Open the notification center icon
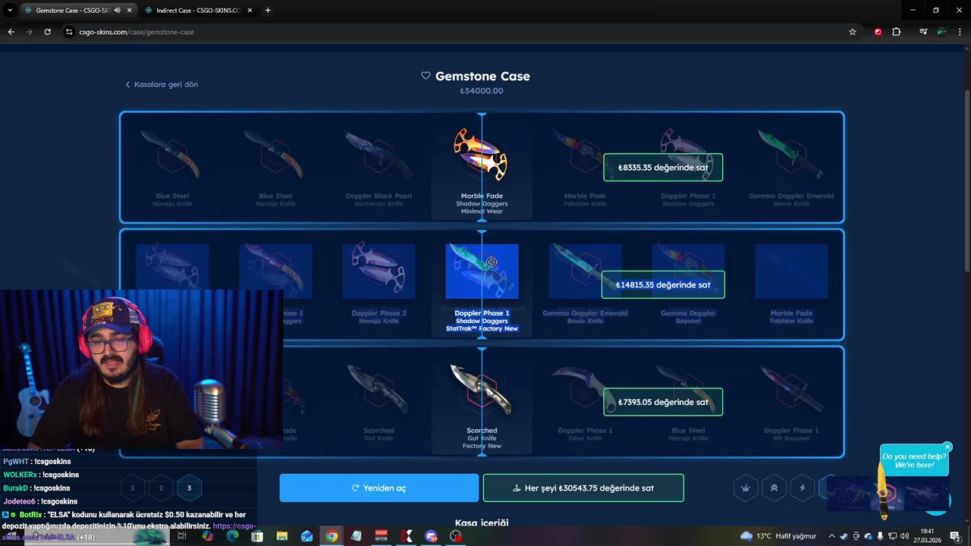971x546 pixels. (955, 536)
